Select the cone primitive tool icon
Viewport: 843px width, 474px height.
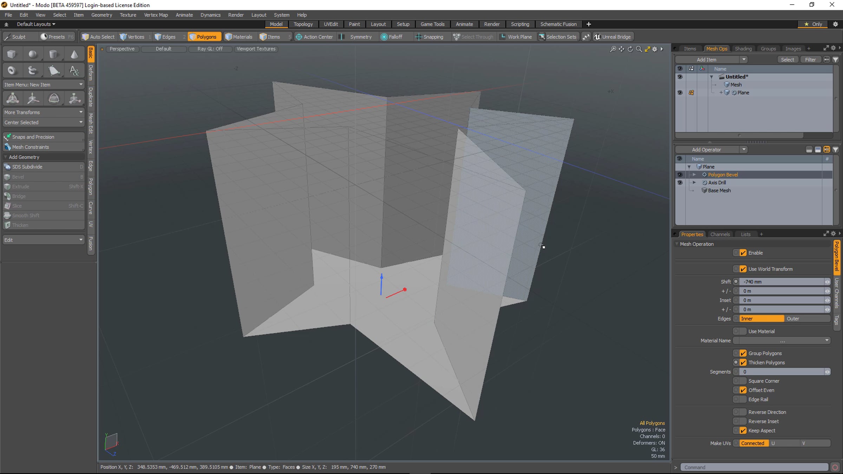(x=74, y=54)
